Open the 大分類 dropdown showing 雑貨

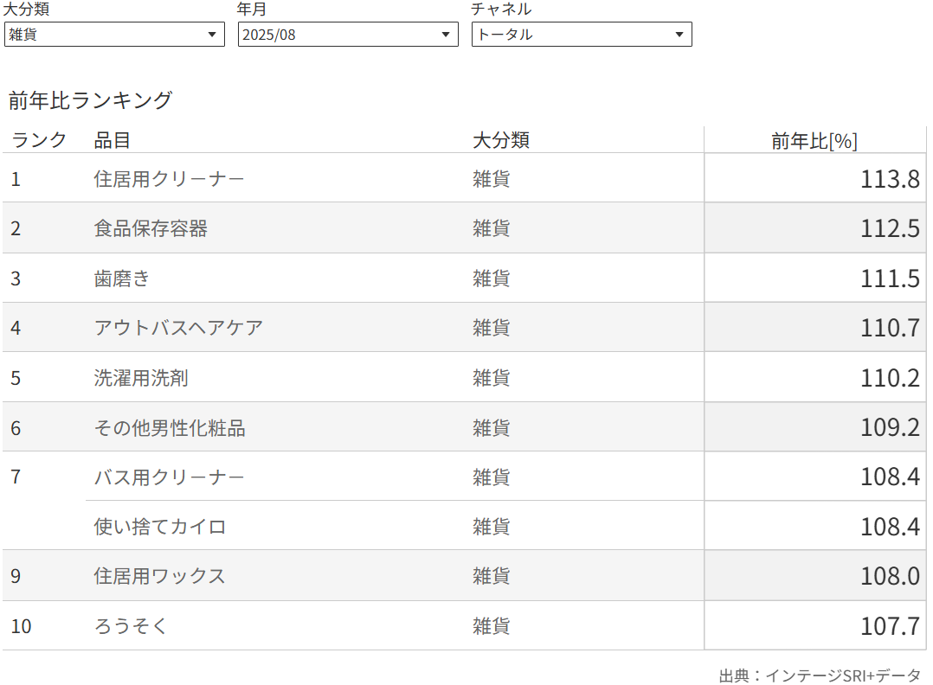(113, 35)
